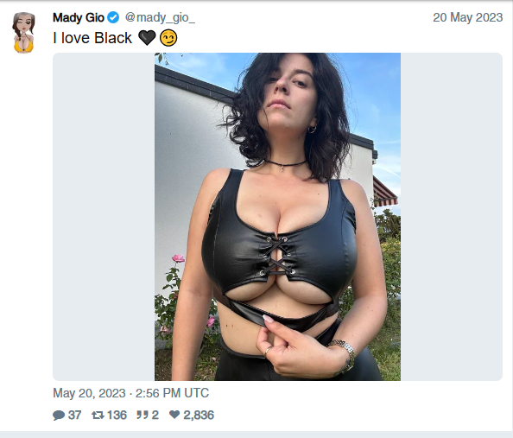
Task: Open the Mady Gio display name
Action: (79, 17)
